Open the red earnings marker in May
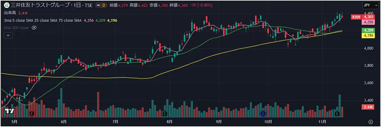 (x=31, y=113)
